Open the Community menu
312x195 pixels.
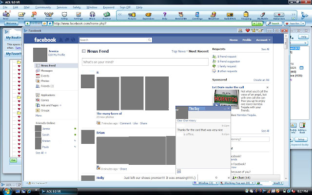point(43,7)
